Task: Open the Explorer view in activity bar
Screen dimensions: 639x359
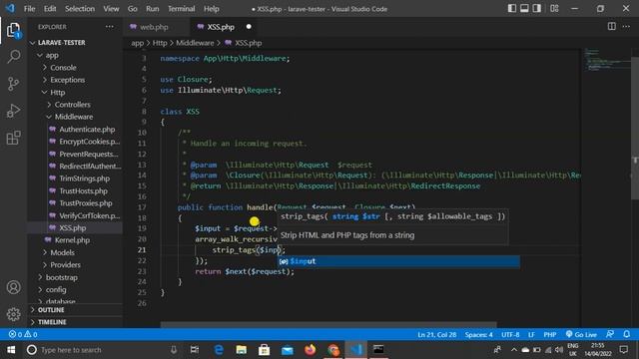Action: pos(13,31)
